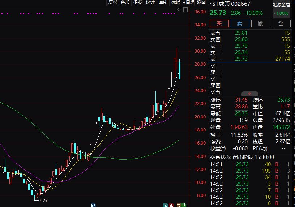
Task: Open the 能源金属 sector box
Action: tap(281, 9)
